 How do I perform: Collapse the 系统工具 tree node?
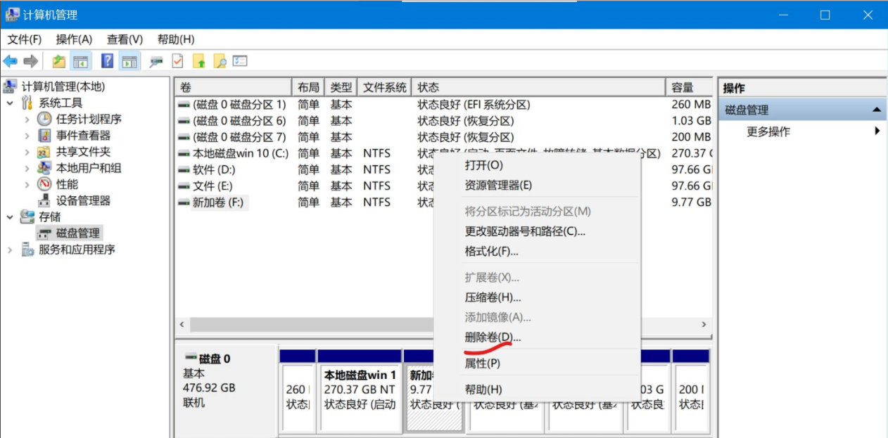[10, 103]
